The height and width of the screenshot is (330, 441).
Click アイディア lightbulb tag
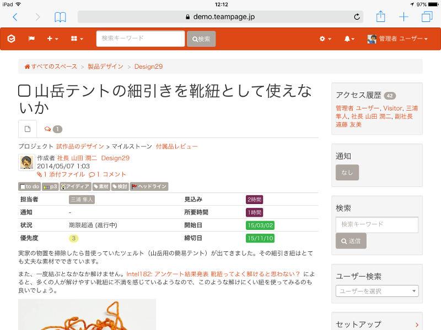pyautogui.click(x=76, y=186)
